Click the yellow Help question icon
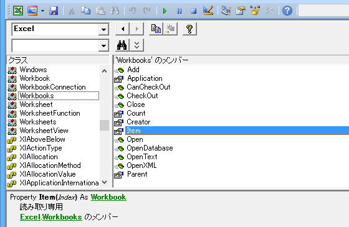349x227 pixels. 189,29
